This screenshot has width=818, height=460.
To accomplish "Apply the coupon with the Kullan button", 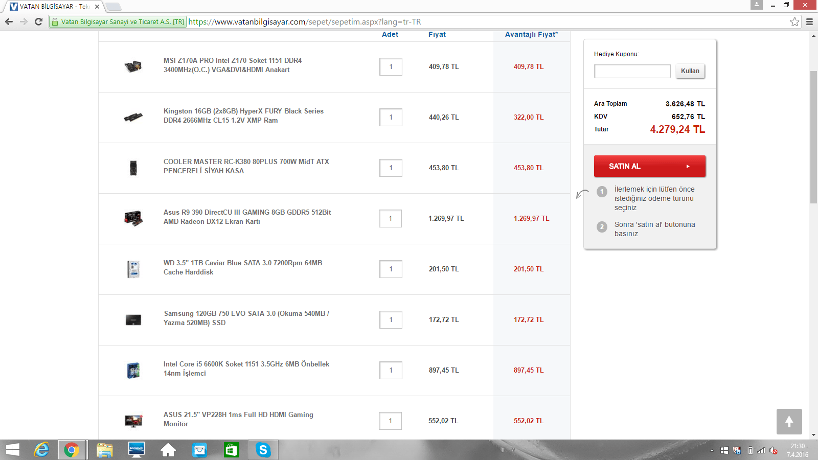I will (690, 71).
